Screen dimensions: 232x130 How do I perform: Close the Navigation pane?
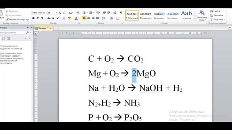31,27
